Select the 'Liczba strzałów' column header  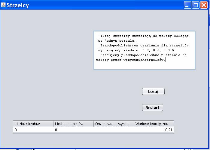tap(33, 124)
